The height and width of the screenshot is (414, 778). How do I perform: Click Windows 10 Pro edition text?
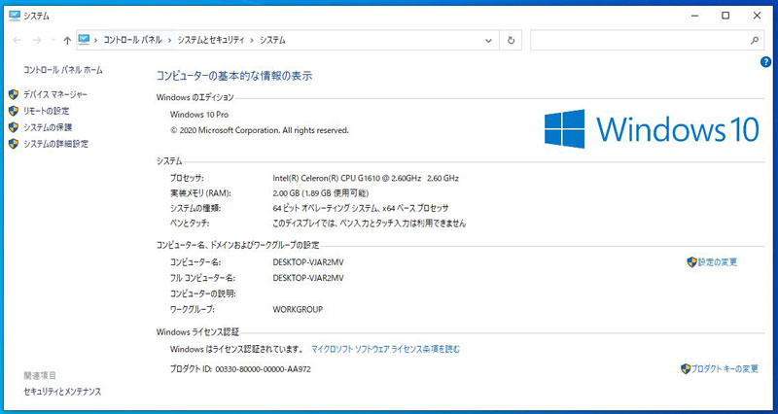pos(199,115)
